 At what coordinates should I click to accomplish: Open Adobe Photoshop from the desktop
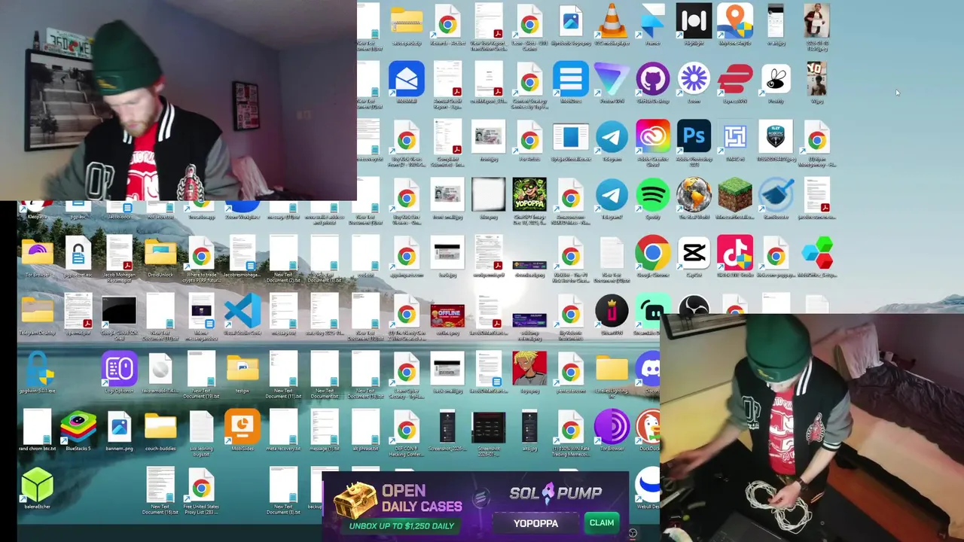click(694, 138)
